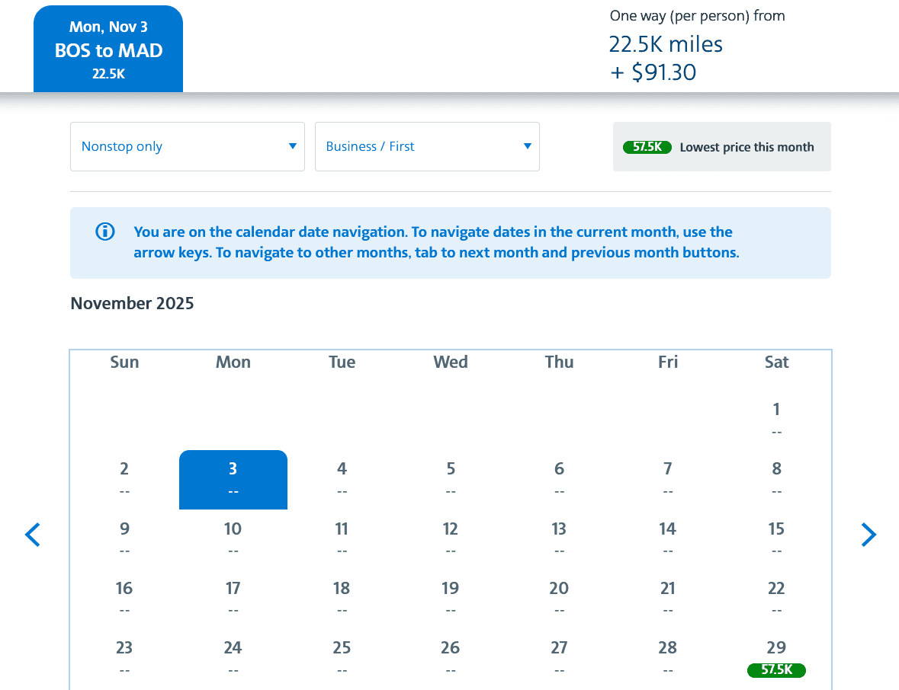Pick Saturday November 1

[x=776, y=419]
